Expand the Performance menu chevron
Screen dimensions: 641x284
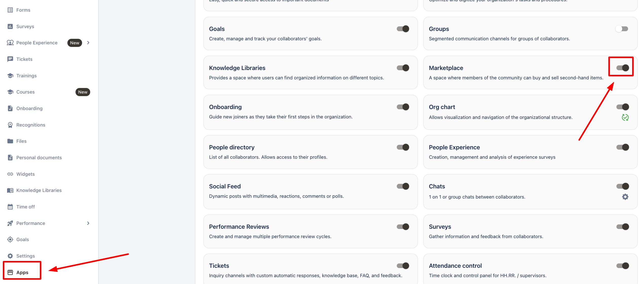click(88, 223)
